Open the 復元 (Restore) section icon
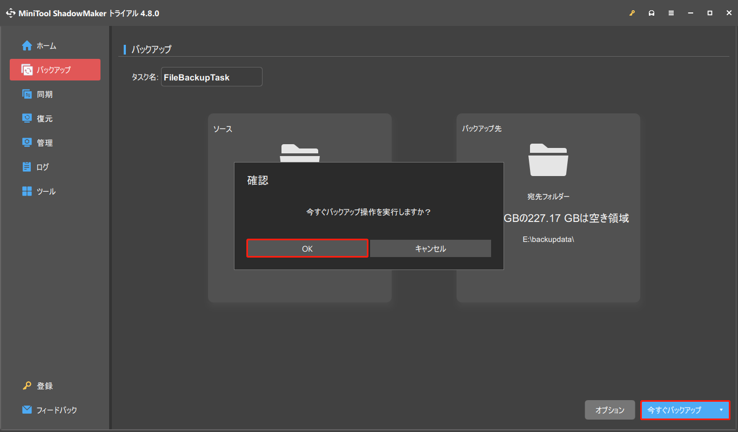Screen dimensions: 738x432 click(26, 118)
